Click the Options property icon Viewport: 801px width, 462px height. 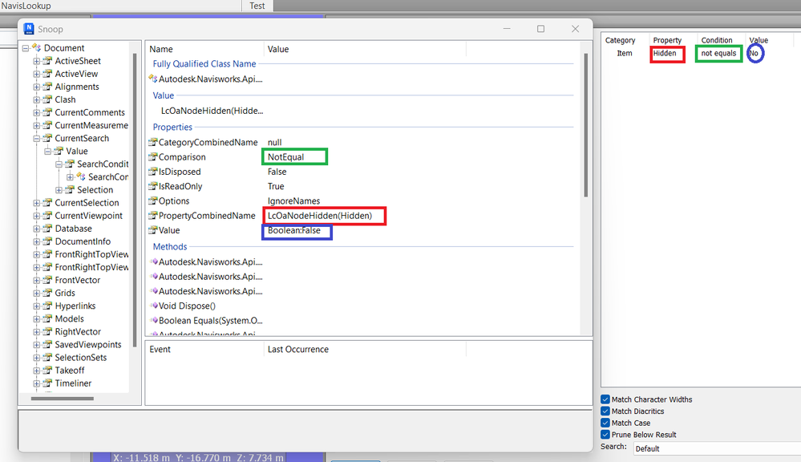152,201
